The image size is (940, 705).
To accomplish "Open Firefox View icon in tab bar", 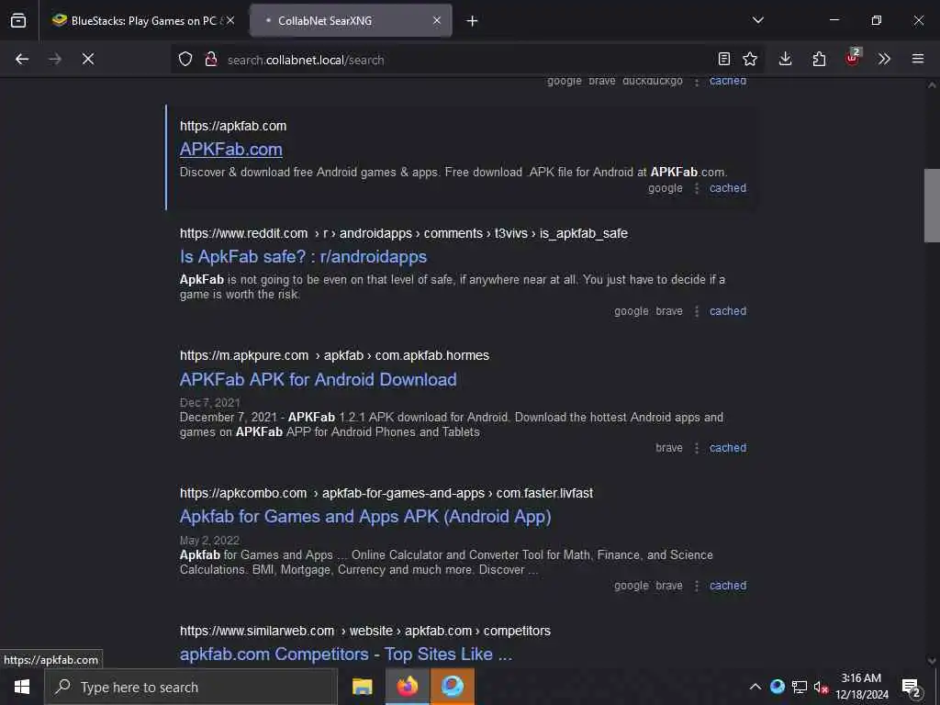I will (x=18, y=20).
